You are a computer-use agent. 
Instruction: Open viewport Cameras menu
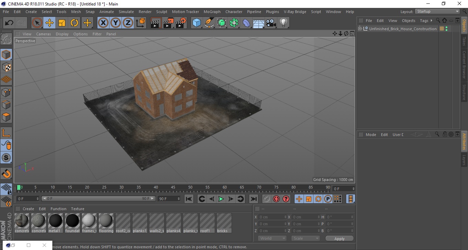tap(43, 34)
